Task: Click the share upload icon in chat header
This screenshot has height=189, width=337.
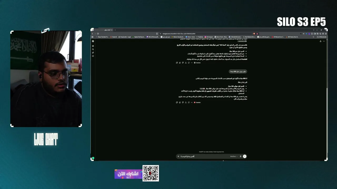Action: pyautogui.click(x=320, y=41)
